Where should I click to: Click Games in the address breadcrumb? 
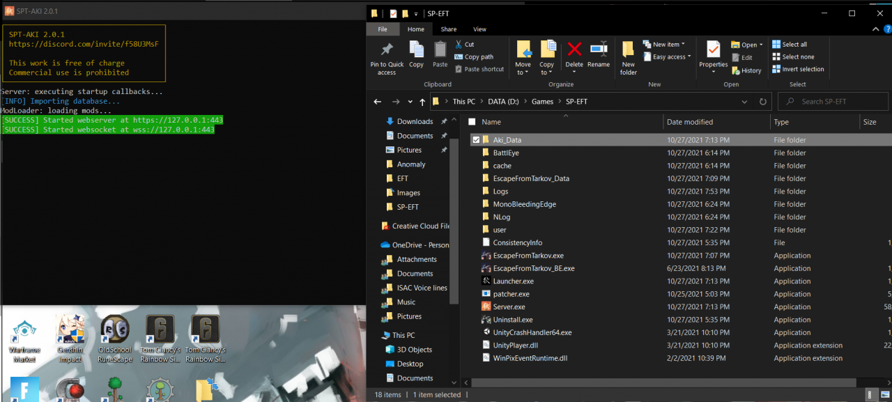pos(542,102)
